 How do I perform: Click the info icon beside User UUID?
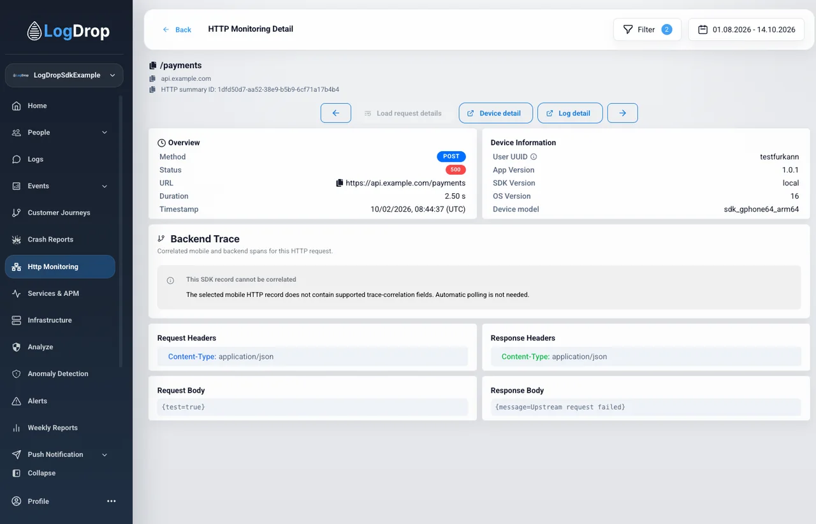click(534, 157)
